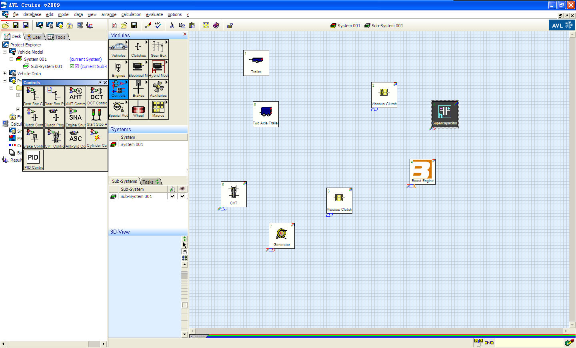Image resolution: width=576 pixels, height=348 pixels.
Task: Click the canvas scroll-down arrow
Action: pyautogui.click(x=572, y=325)
